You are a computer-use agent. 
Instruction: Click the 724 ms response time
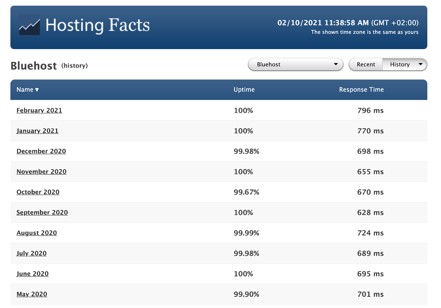[370, 233]
